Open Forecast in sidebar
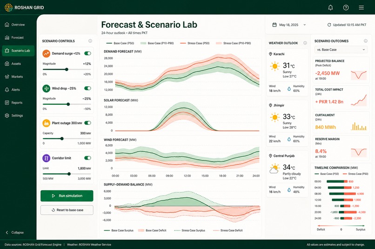Image resolution: width=375 pixels, height=249 pixels. click(x=18, y=38)
